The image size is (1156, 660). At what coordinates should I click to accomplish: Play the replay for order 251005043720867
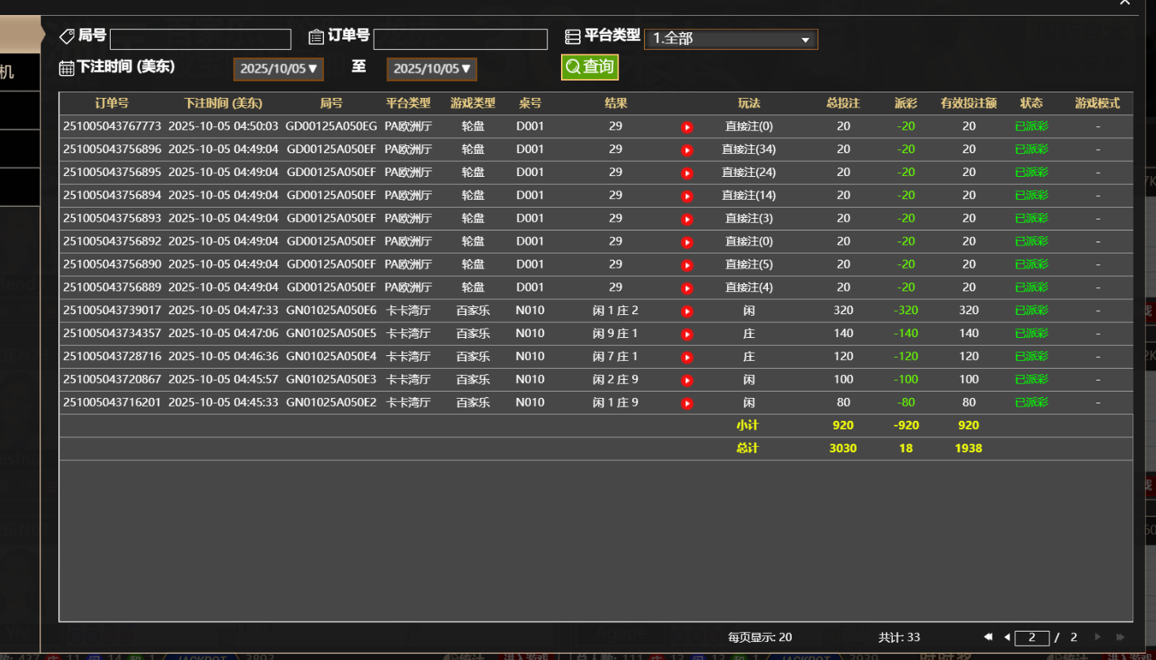click(x=687, y=379)
